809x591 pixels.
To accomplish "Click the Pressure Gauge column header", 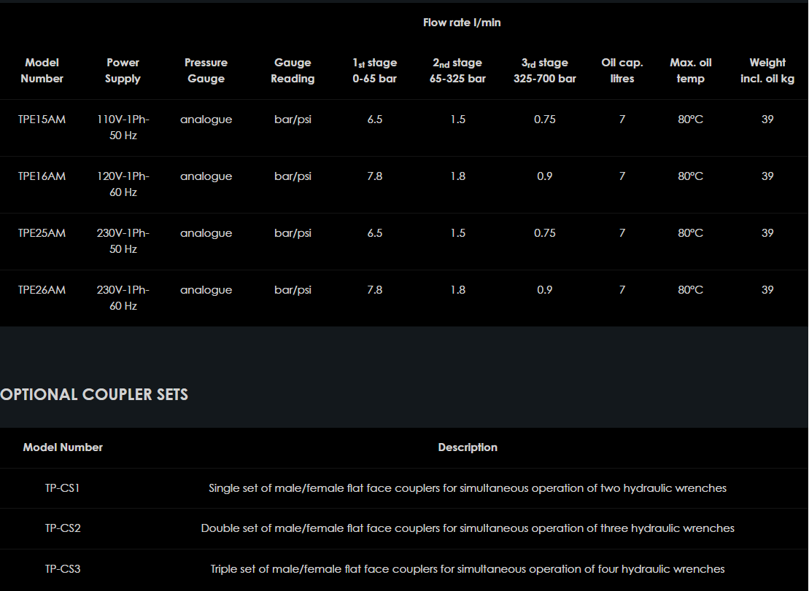I will click(206, 71).
